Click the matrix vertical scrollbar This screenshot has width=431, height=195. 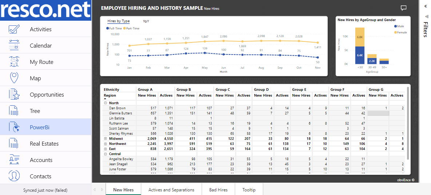408,123
